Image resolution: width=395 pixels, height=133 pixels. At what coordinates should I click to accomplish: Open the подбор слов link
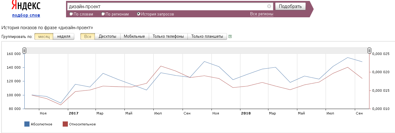[26, 15]
